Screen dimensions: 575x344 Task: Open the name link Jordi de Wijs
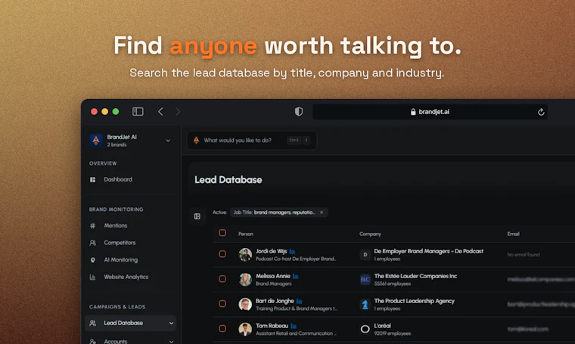click(272, 251)
